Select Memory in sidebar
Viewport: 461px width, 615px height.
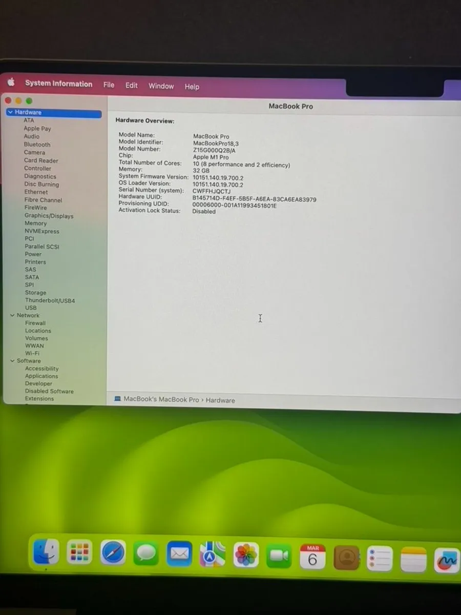coord(35,223)
